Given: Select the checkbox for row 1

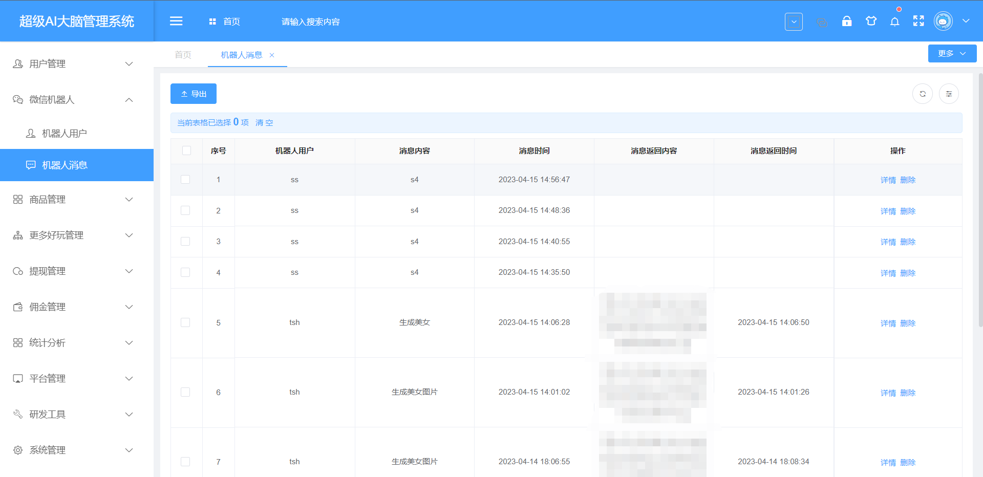Looking at the screenshot, I should 185,180.
